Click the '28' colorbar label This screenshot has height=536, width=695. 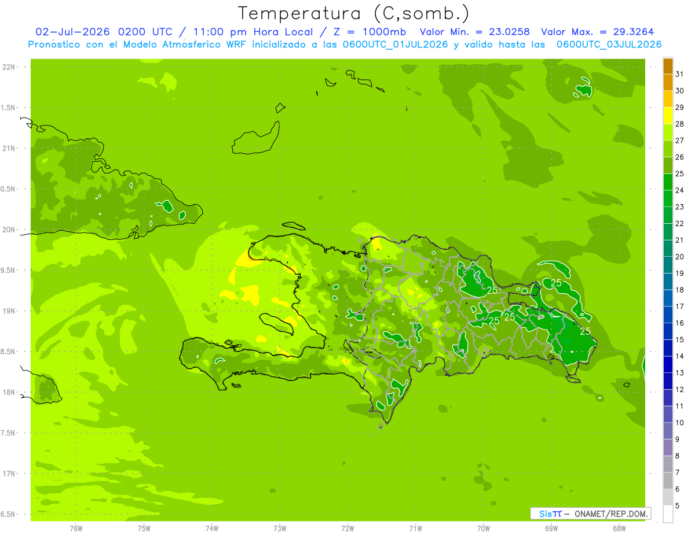(x=680, y=124)
